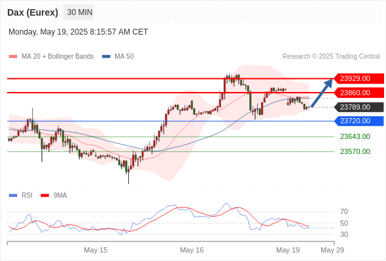The image size is (386, 261).
Task: Click the 23570.00 support level label
Action: coord(355,151)
